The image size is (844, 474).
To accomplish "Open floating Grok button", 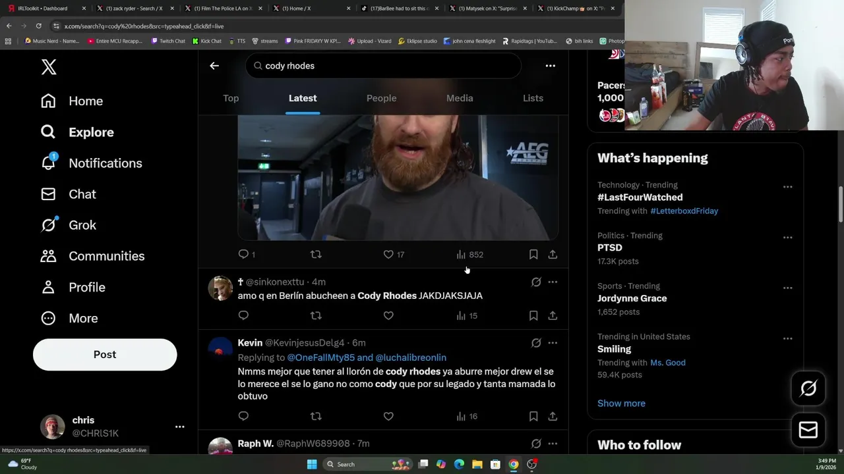I will click(808, 388).
